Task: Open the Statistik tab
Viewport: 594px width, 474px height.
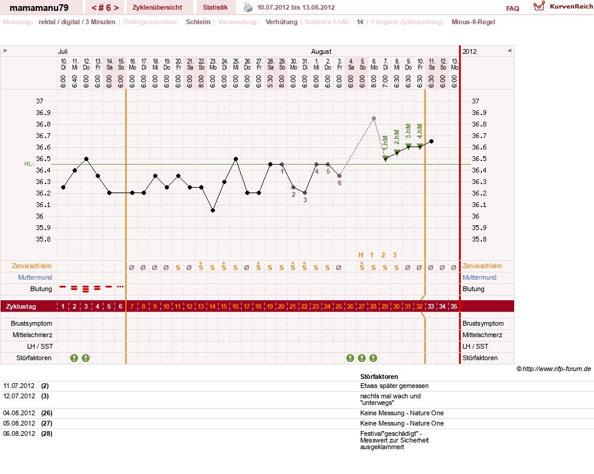Action: [215, 7]
